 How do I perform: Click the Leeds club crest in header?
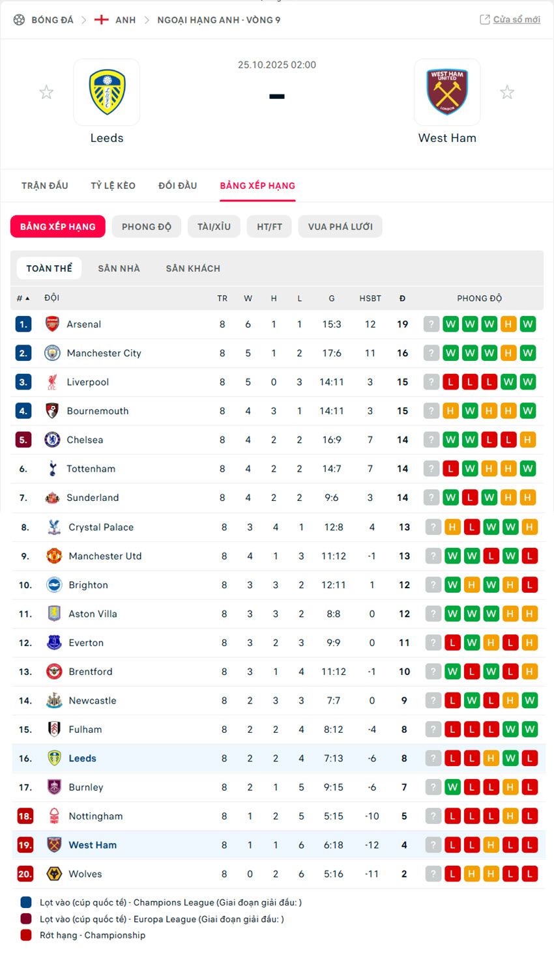click(107, 92)
